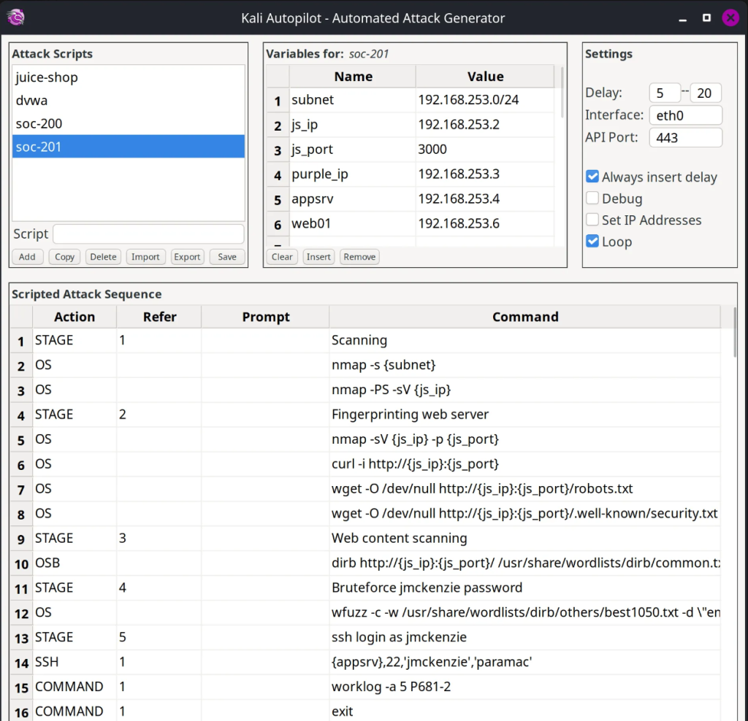
Task: Select the wget robots.txt command cell
Action: (x=524, y=489)
